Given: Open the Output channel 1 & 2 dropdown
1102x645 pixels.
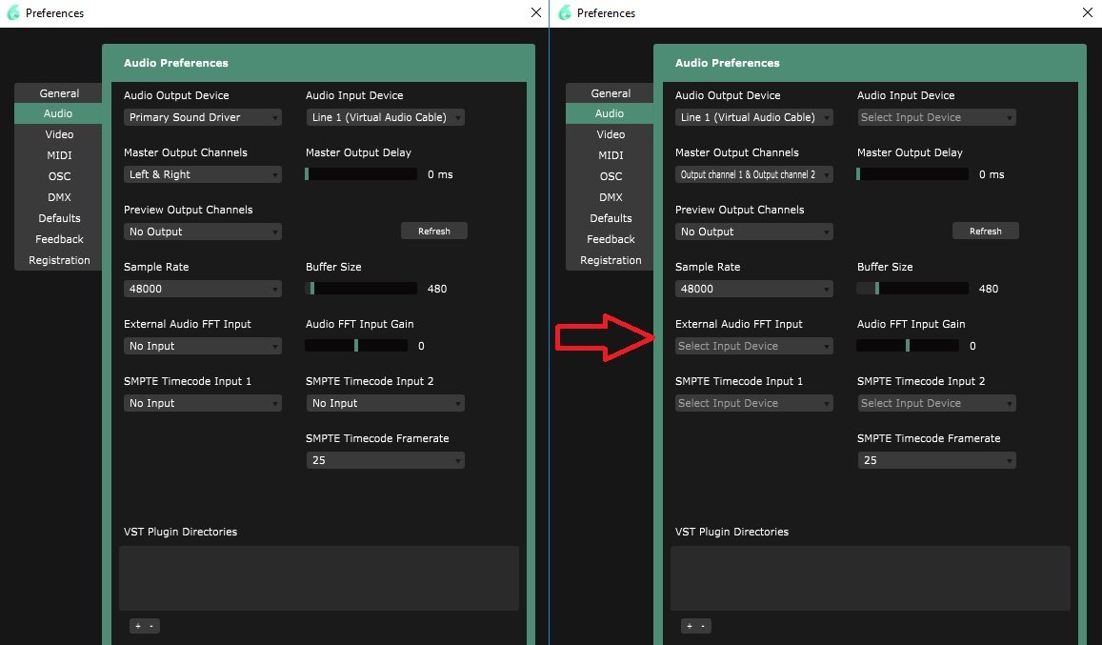Looking at the screenshot, I should click(754, 174).
